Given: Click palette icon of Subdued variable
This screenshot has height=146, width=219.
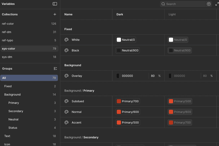Looking at the screenshot, I should click(x=67, y=101).
